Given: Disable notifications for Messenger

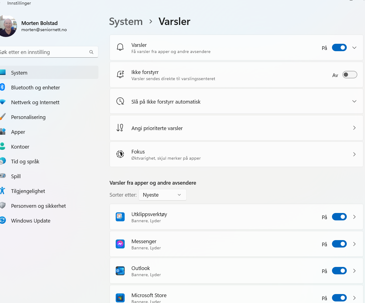Looking at the screenshot, I should [339, 244].
